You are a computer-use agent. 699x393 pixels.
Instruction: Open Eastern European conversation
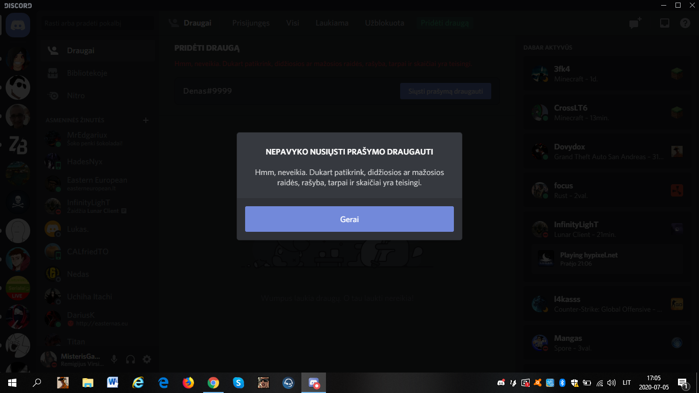pos(98,184)
